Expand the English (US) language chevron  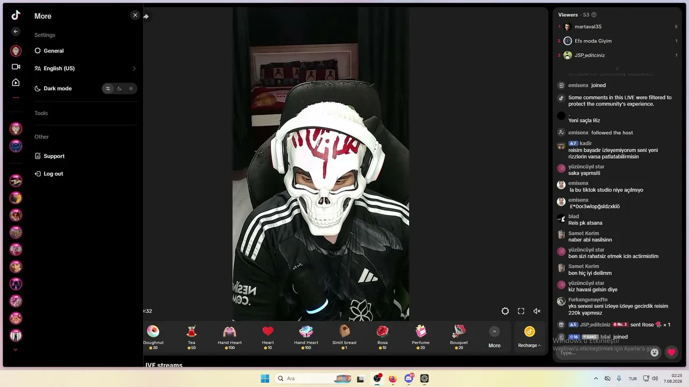(134, 69)
